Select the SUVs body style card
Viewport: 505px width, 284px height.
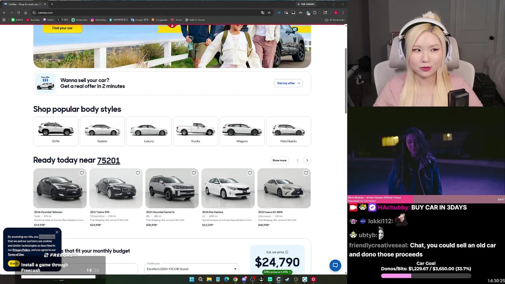[x=56, y=131]
